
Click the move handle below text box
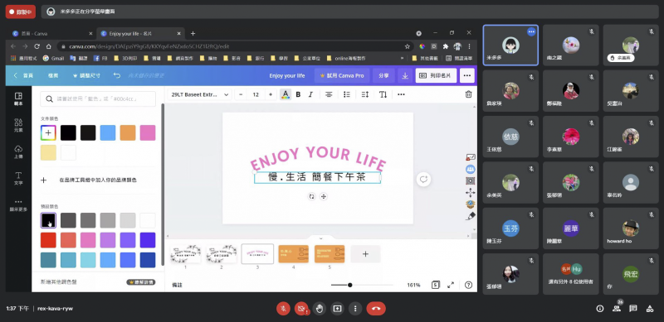click(x=324, y=196)
